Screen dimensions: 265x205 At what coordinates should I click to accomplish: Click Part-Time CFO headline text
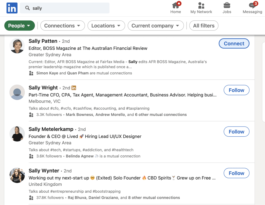coord(122,95)
